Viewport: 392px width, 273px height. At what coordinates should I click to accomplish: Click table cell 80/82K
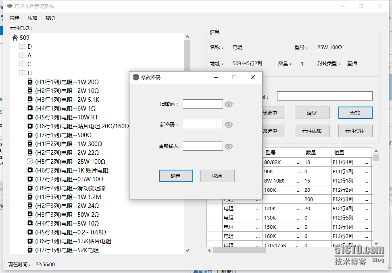(283, 162)
